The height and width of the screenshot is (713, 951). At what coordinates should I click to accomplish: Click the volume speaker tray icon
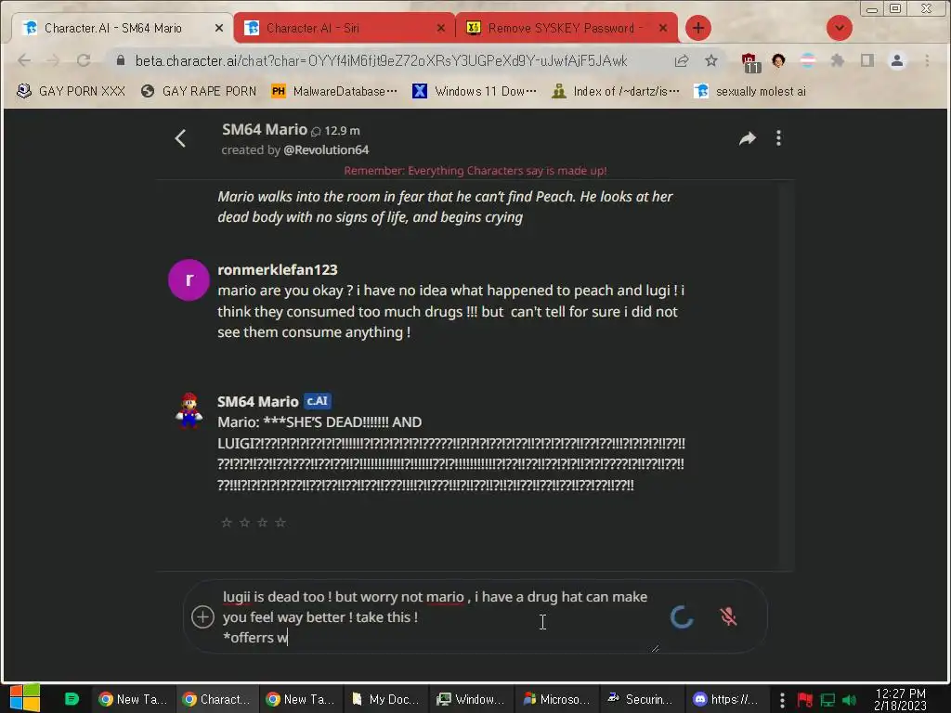[x=849, y=700]
